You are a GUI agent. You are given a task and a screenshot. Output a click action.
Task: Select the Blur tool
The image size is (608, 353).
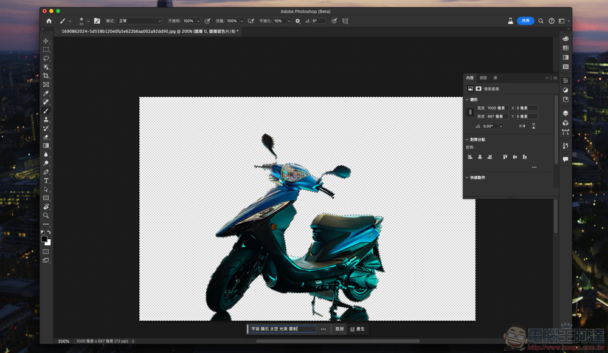tap(46, 154)
